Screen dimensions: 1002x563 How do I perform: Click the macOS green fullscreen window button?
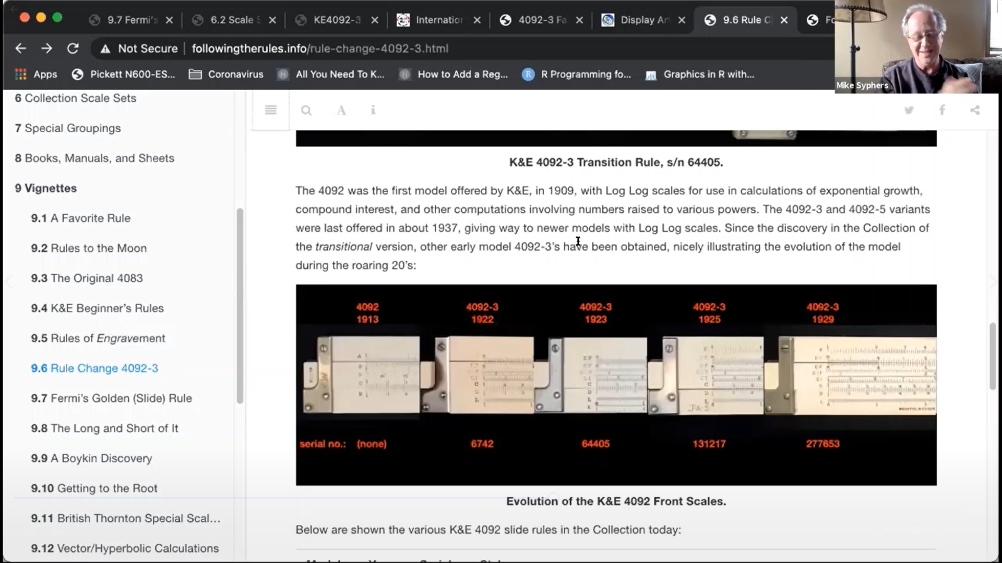pos(57,18)
